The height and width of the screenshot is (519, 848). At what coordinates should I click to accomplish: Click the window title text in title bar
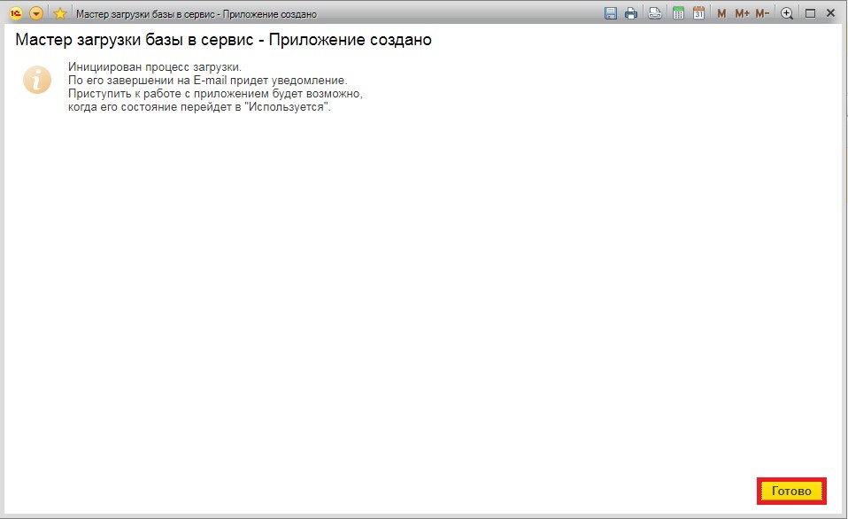197,14
